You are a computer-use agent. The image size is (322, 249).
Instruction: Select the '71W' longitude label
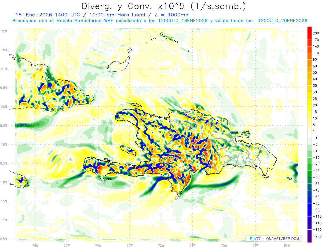(192, 245)
